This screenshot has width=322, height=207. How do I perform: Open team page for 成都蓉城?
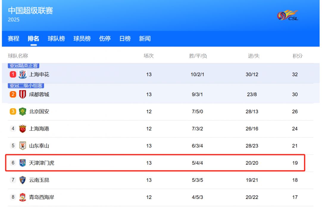click(x=39, y=94)
